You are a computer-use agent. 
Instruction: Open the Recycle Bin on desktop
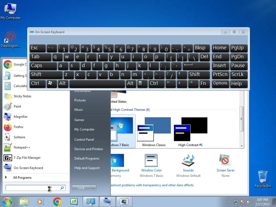point(263,179)
